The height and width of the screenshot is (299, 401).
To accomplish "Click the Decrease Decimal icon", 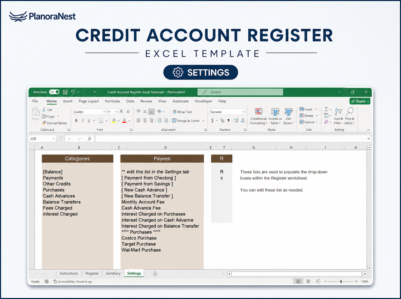I will click(243, 121).
